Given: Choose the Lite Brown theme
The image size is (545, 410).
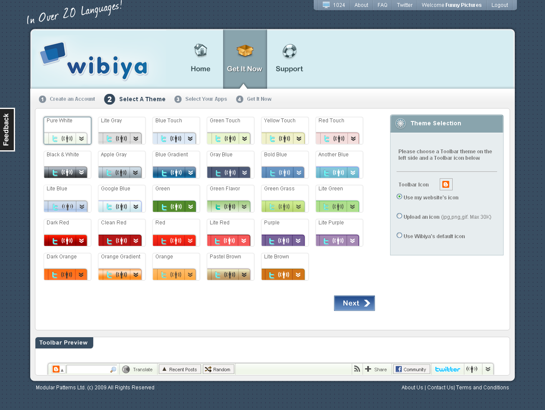Looking at the screenshot, I should 285,267.
